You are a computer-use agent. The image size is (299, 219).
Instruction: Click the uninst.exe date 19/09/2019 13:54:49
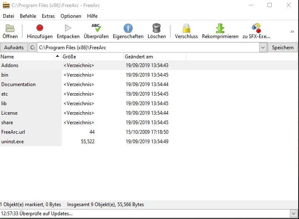(147, 142)
